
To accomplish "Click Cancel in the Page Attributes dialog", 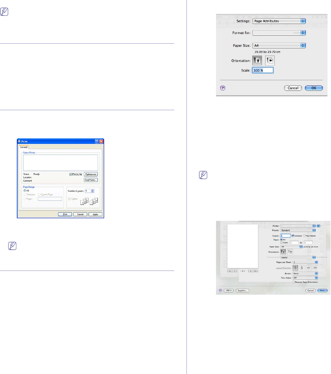I will point(293,88).
